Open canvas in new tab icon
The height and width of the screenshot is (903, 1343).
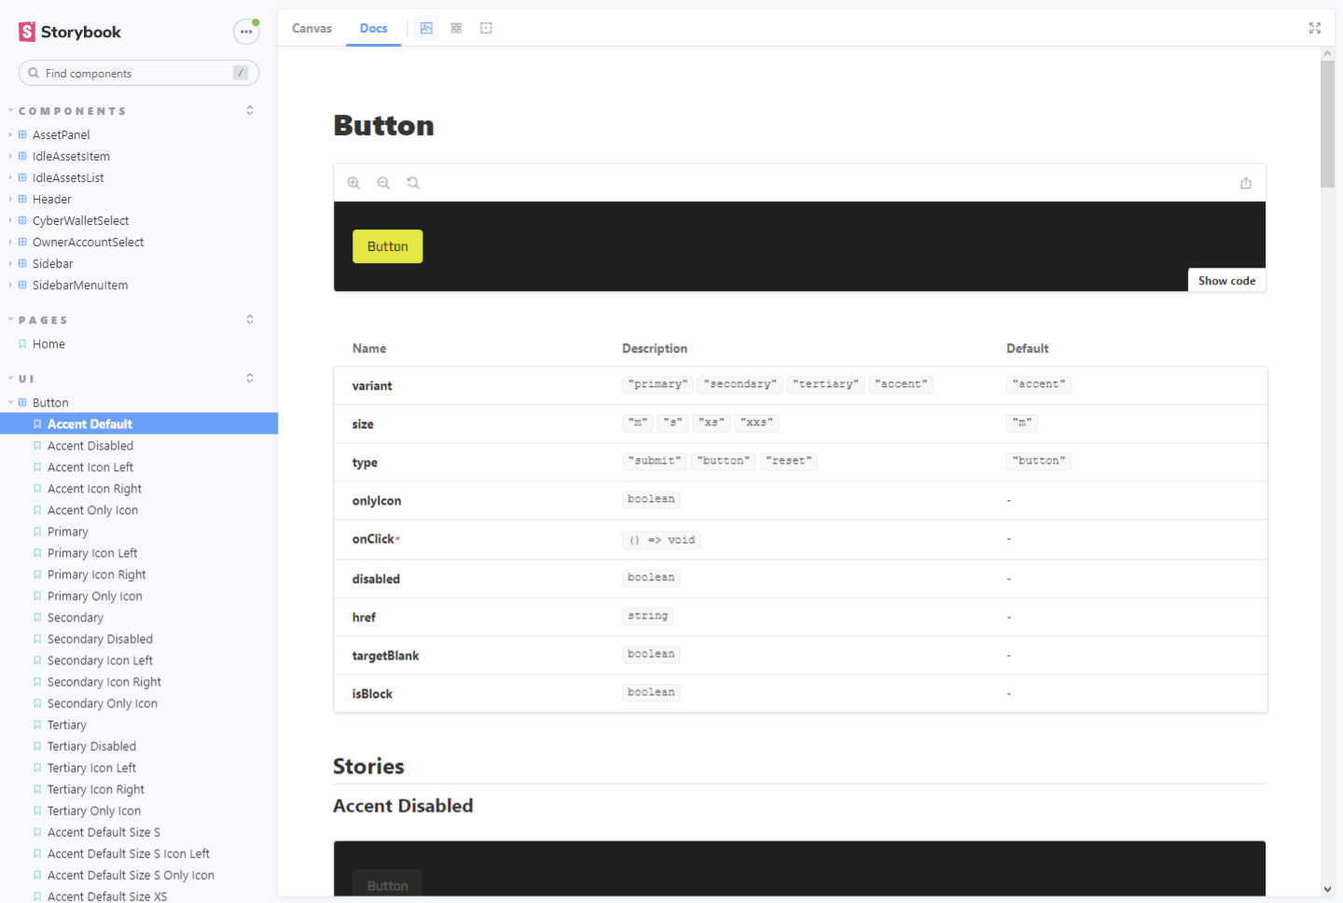pyautogui.click(x=1245, y=183)
